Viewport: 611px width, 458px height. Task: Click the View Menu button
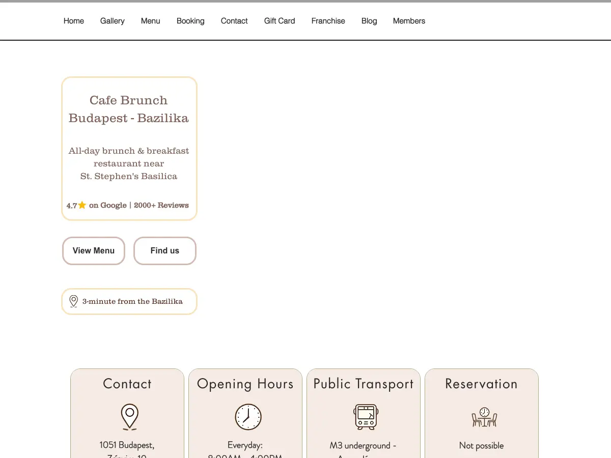point(94,251)
